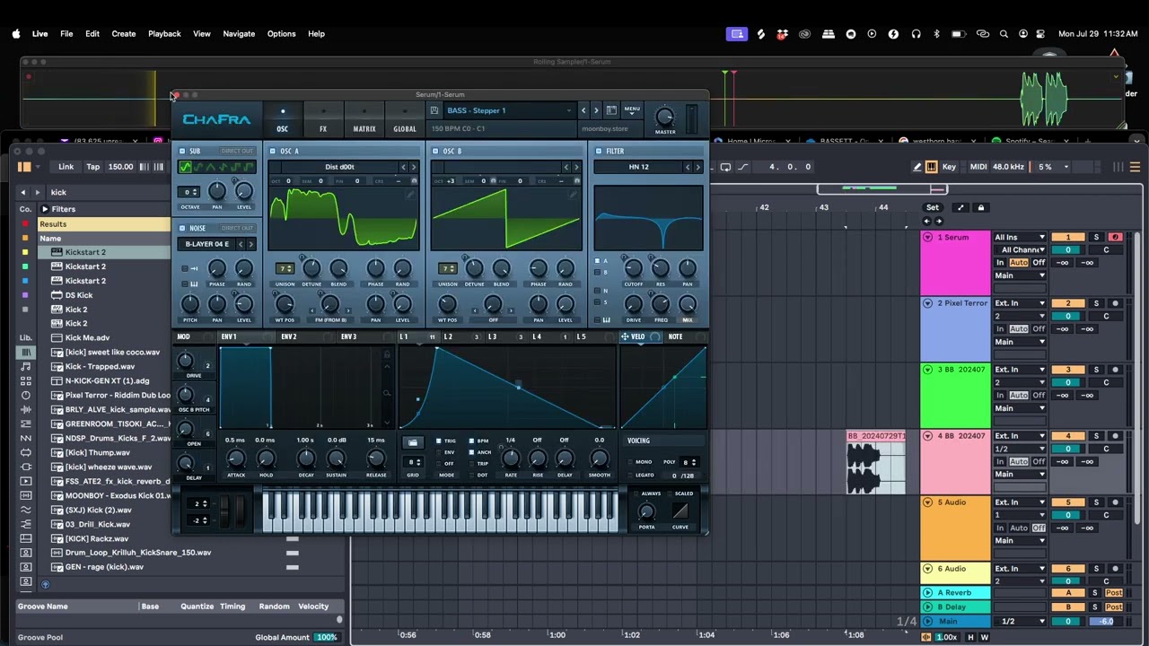Click the next locator arrow below Set
This screenshot has width=1149, height=646.
(x=939, y=221)
